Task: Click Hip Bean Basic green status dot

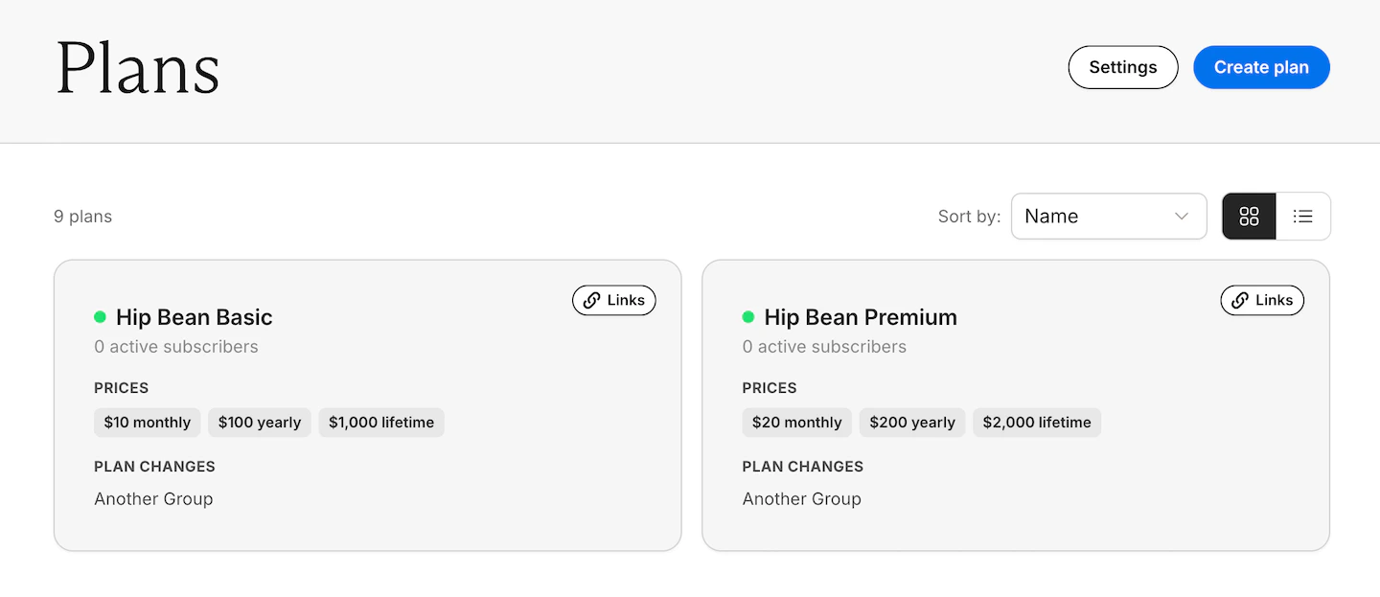Action: pos(100,317)
